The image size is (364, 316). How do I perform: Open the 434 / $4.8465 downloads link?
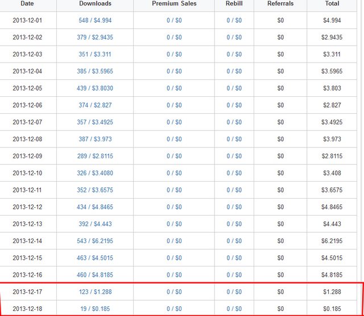pyautogui.click(x=95, y=207)
